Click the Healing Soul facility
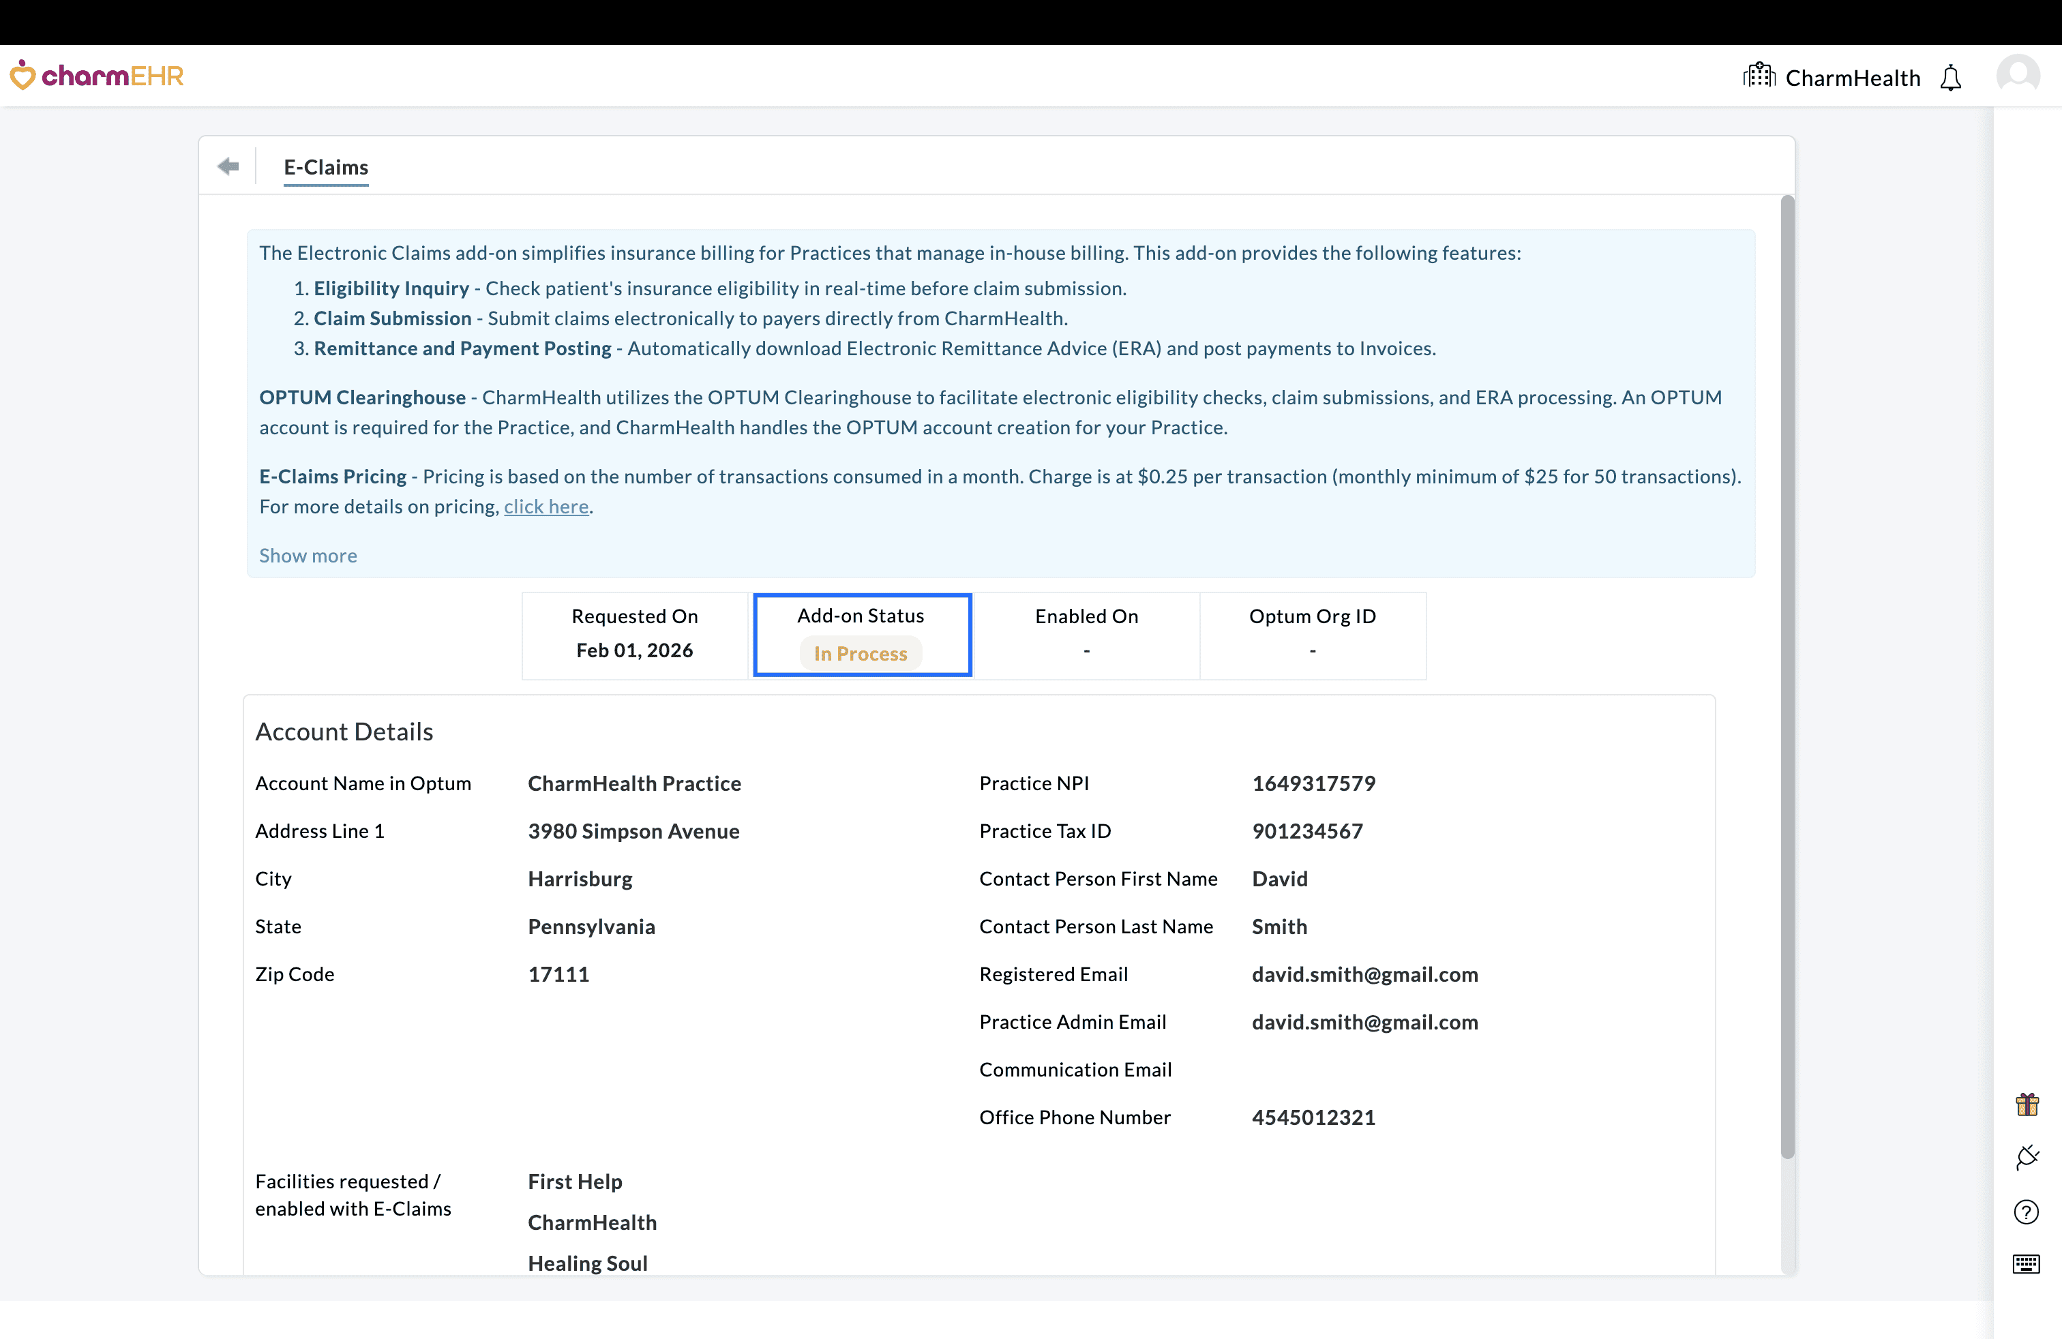Image resolution: width=2062 pixels, height=1339 pixels. [x=587, y=1263]
